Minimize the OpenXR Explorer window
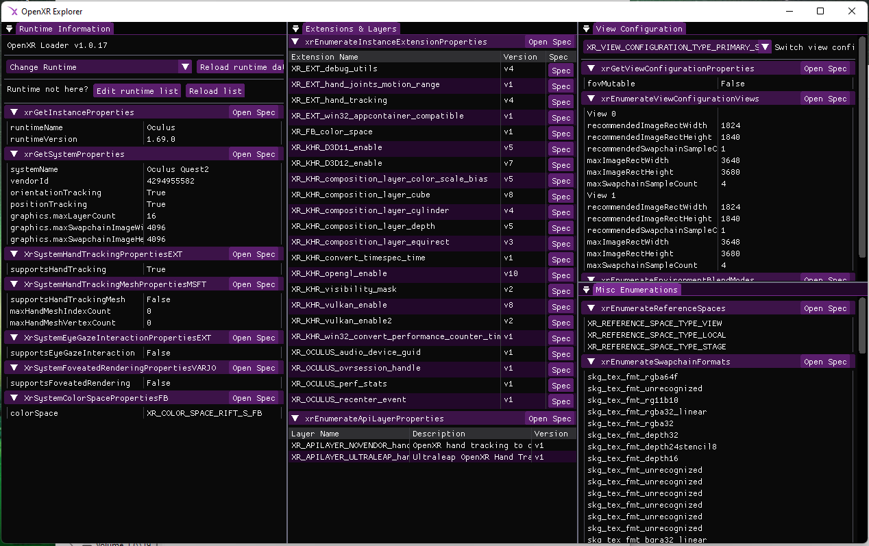 790,11
